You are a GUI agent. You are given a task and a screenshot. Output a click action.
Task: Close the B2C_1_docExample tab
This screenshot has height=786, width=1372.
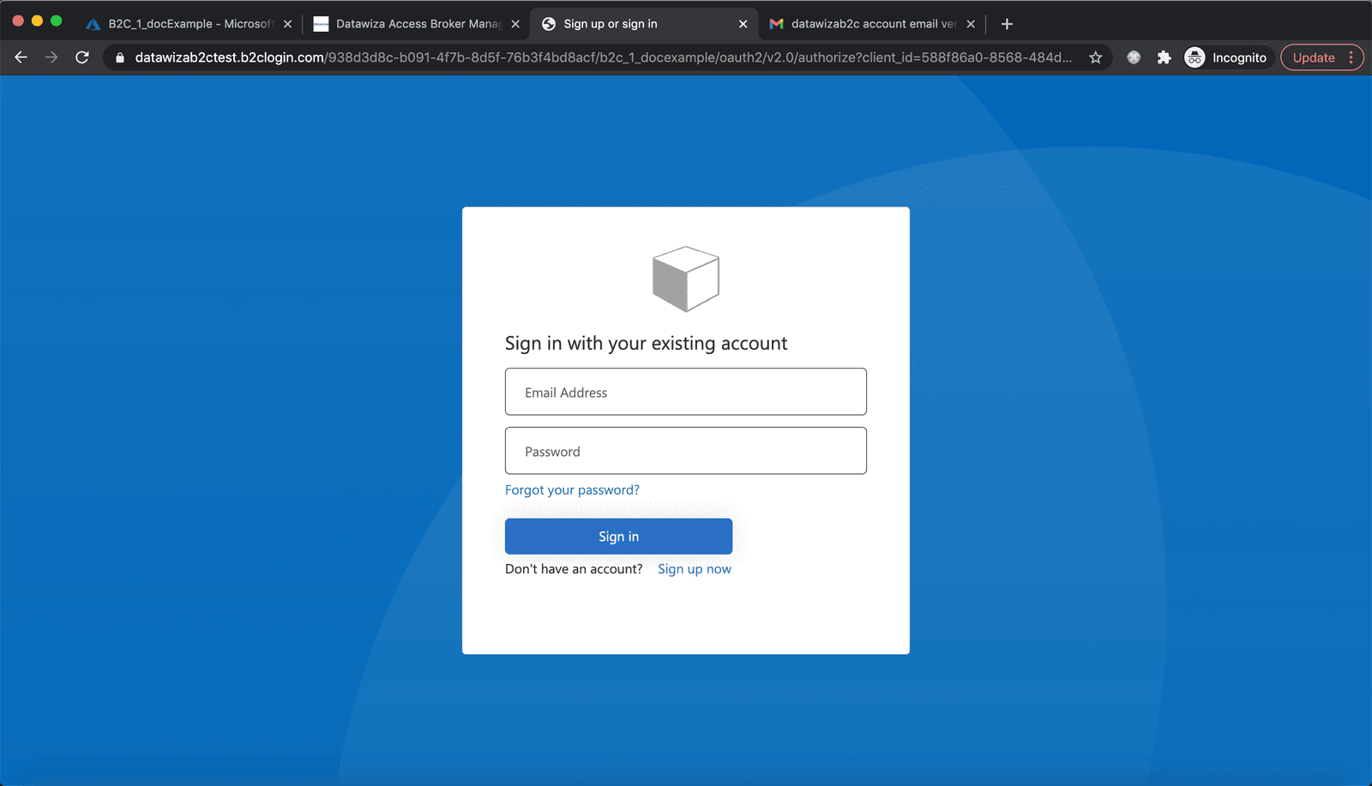[x=287, y=24]
